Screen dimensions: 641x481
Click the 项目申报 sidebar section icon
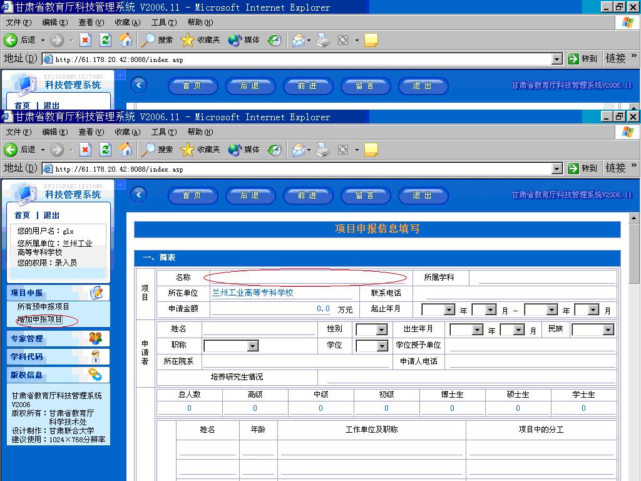[96, 292]
